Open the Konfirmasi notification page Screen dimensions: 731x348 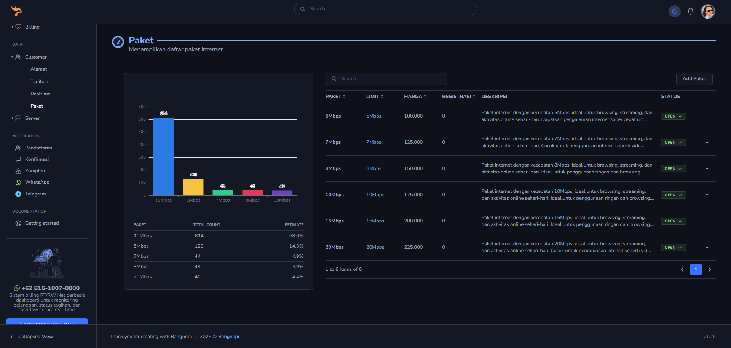[37, 159]
